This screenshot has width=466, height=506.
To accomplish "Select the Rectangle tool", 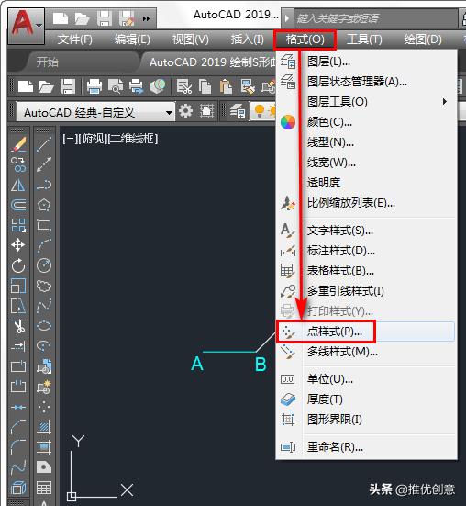I will pyautogui.click(x=44, y=225).
